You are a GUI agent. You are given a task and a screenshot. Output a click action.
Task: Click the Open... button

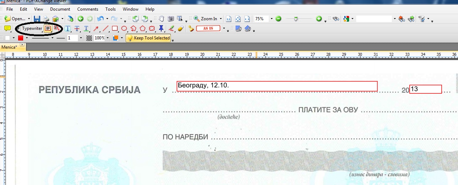point(15,18)
